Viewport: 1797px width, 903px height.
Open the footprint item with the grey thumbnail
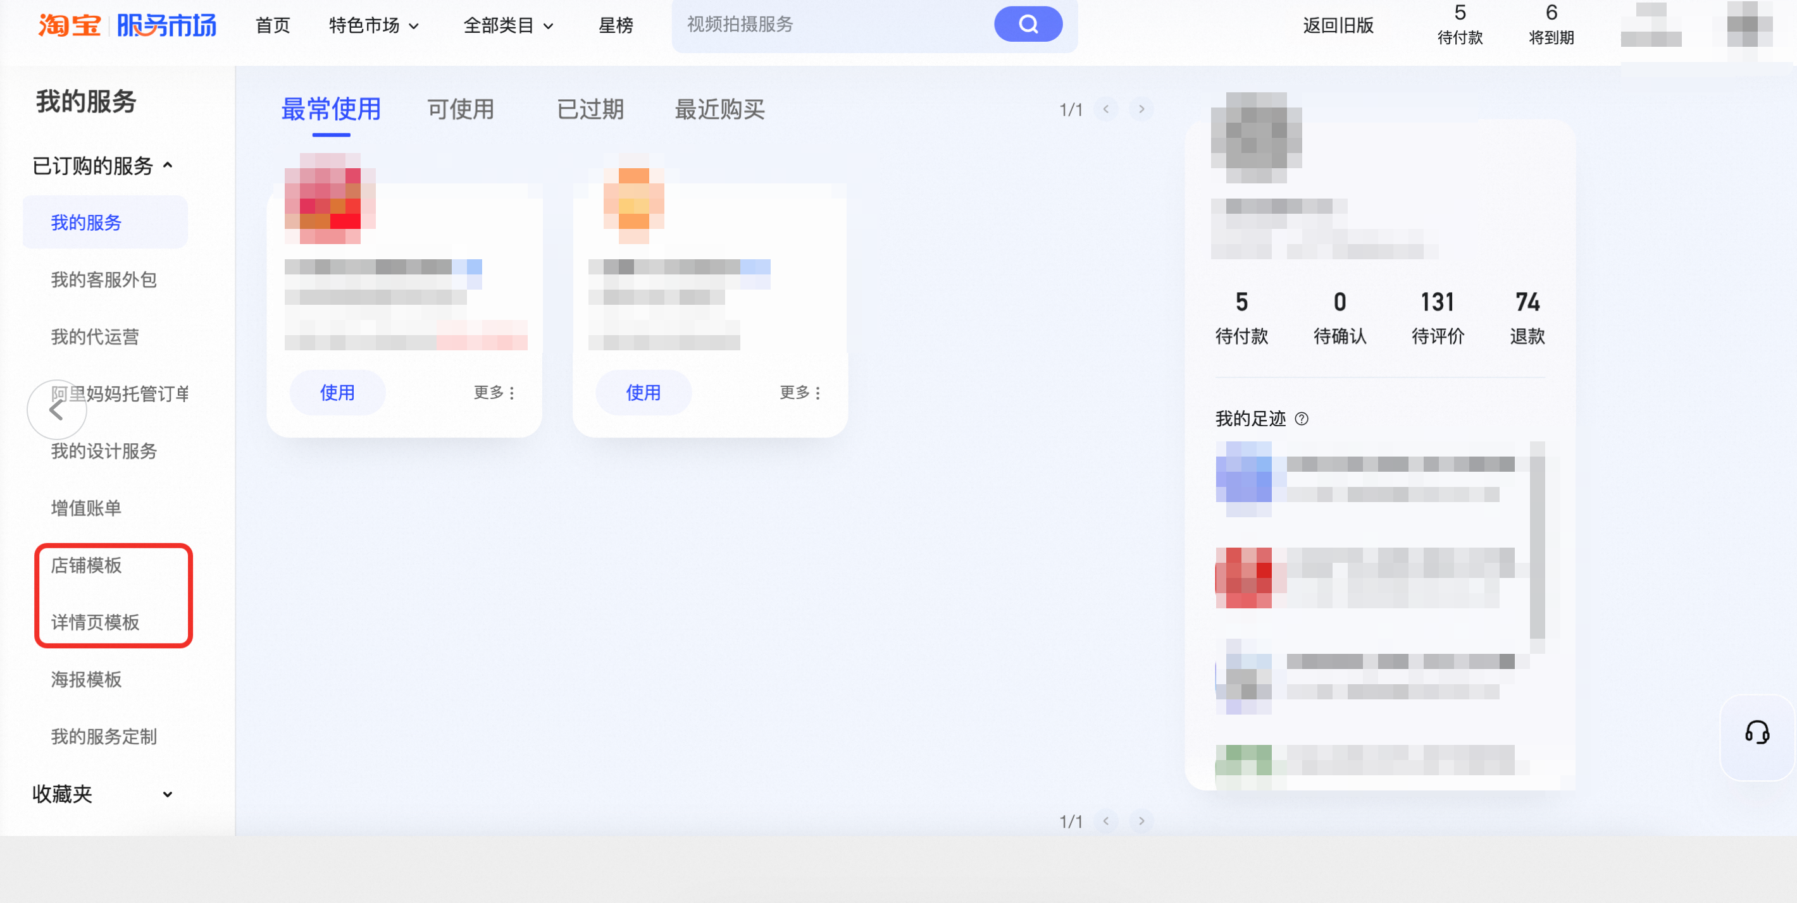pos(1243,677)
